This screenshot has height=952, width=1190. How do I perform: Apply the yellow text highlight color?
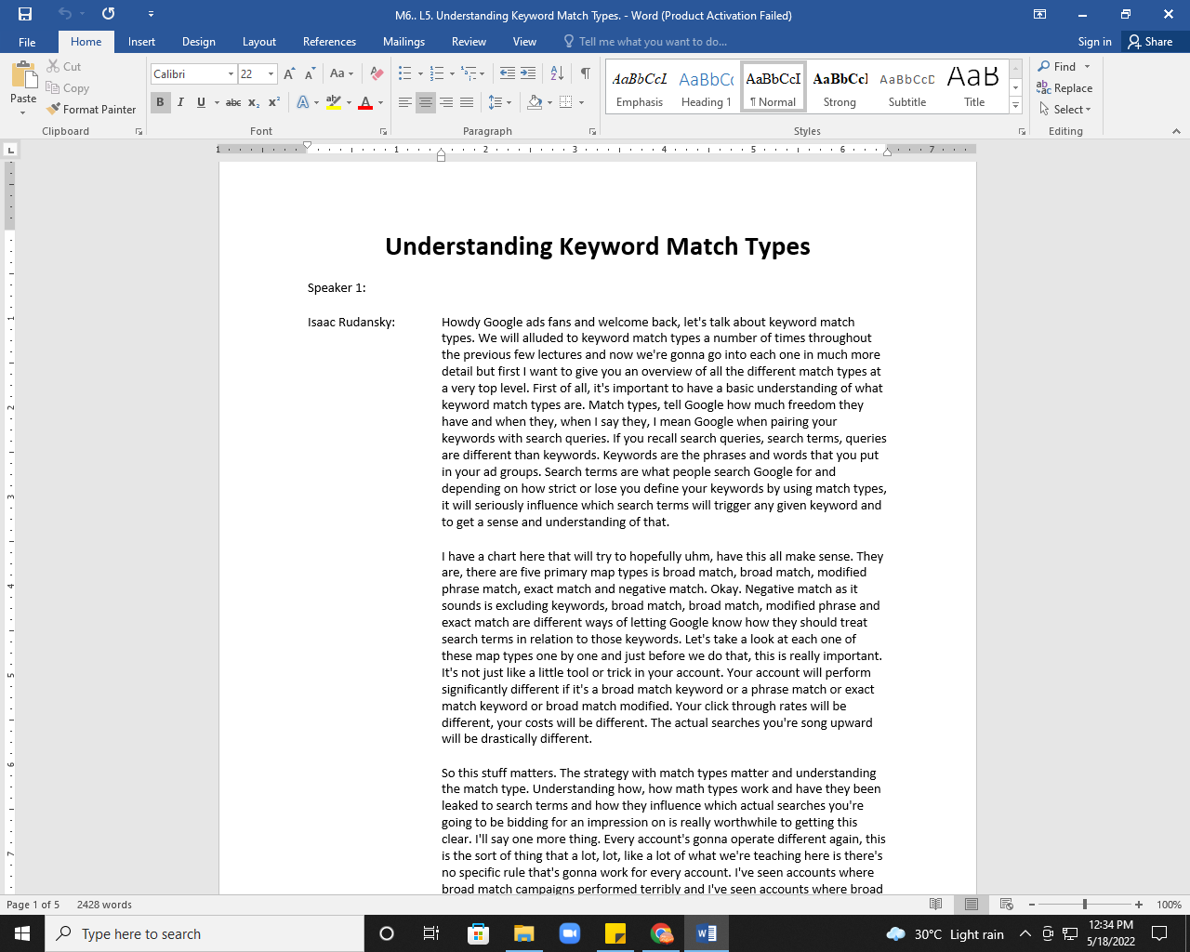pyautogui.click(x=334, y=102)
